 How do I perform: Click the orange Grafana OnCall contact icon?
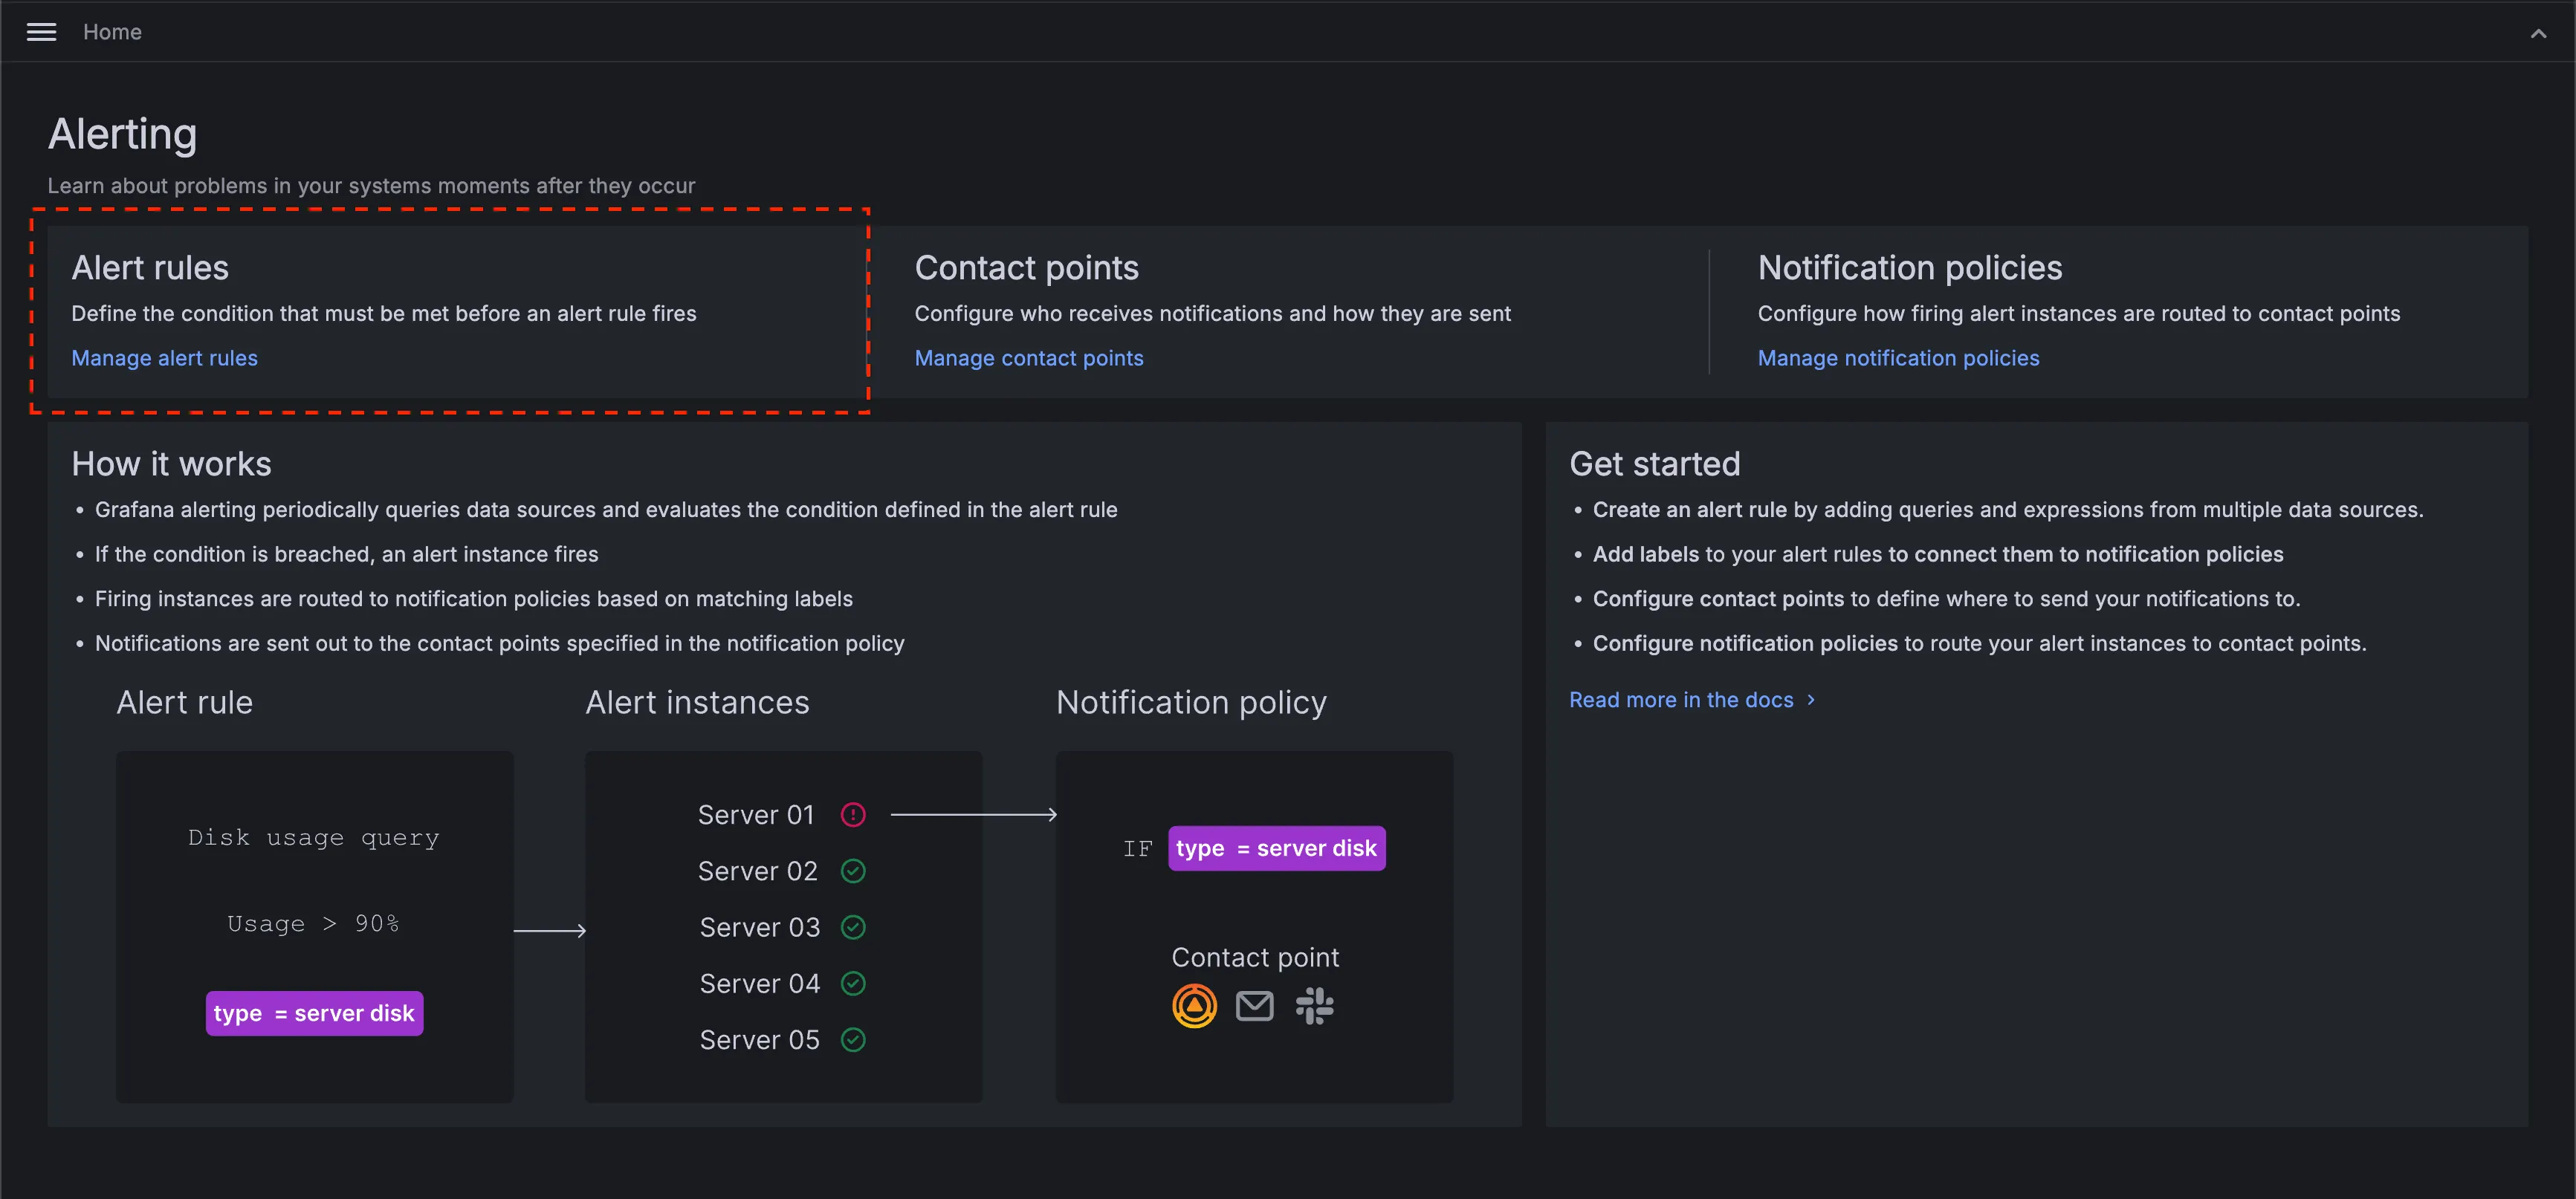1194,1005
